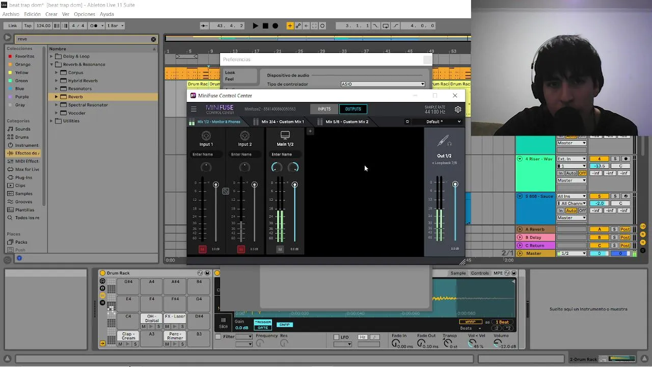Click the Out 1/2 volume fader handle
Screen dimensions: 652x367
tap(455, 184)
